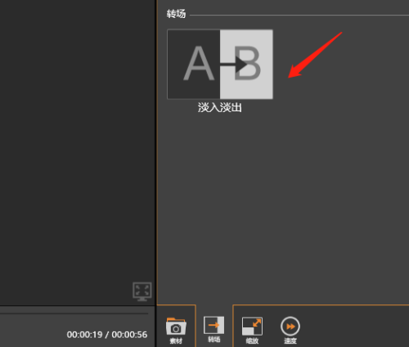Open the 速度 fast-forward circle icon
Image resolution: width=409 pixels, height=347 pixels.
pos(290,327)
